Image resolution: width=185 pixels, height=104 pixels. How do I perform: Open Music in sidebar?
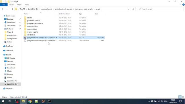pos(9,71)
